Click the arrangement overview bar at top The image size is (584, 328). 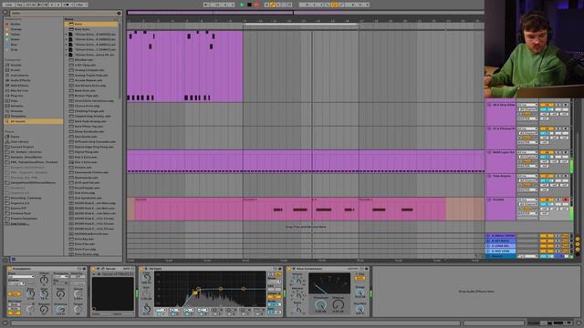[x=306, y=13]
